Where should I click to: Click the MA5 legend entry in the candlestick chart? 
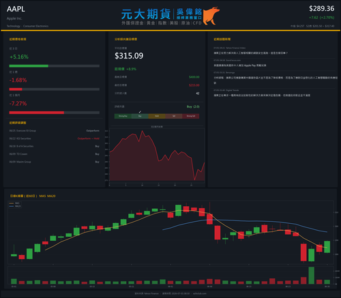pyautogui.click(x=14, y=203)
